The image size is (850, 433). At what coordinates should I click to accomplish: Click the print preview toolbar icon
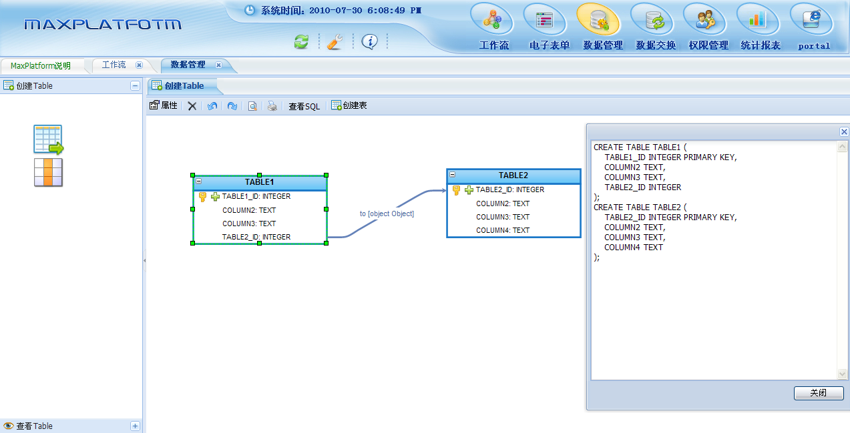tap(252, 106)
